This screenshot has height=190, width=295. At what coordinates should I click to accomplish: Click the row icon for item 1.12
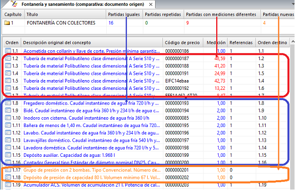8,133
